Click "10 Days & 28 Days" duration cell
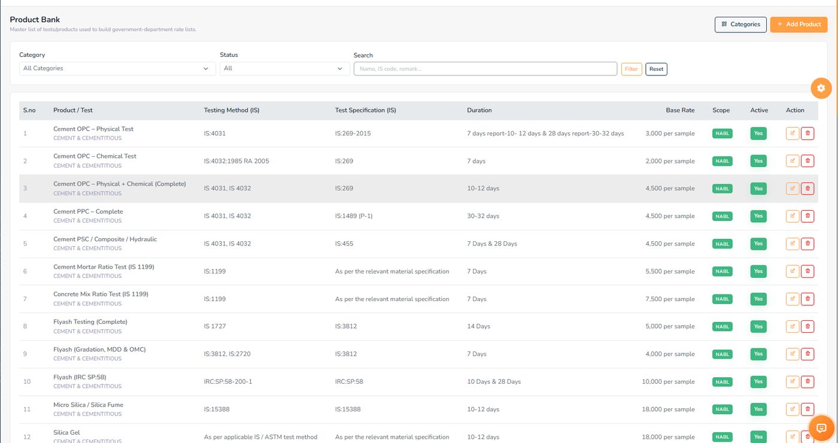 [x=494, y=381]
